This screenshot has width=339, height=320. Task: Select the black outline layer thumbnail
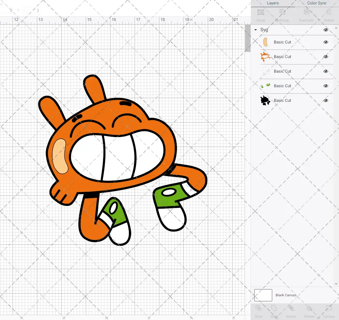[x=265, y=100]
